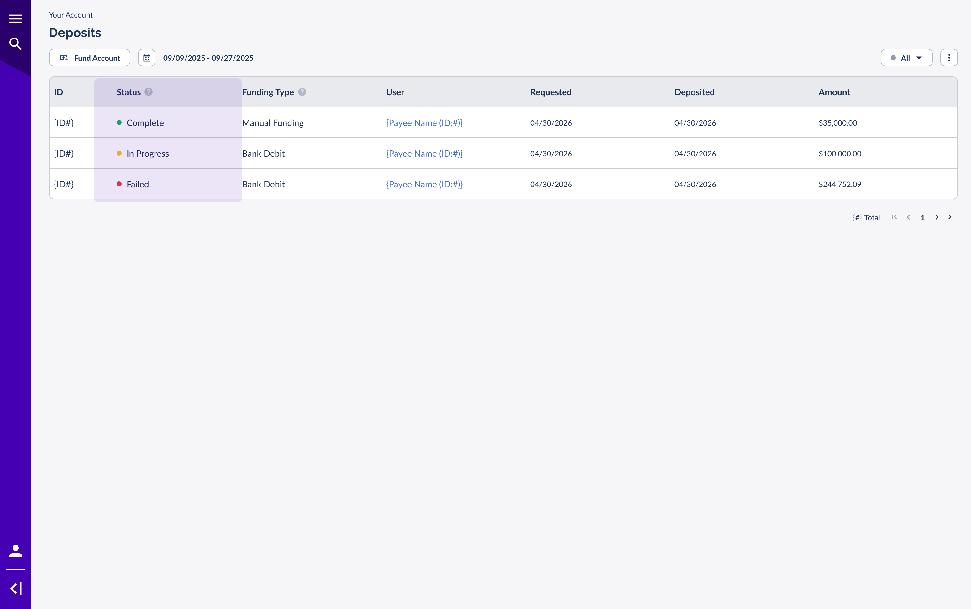
Task: Expand the All status filter dropdown
Action: (906, 58)
